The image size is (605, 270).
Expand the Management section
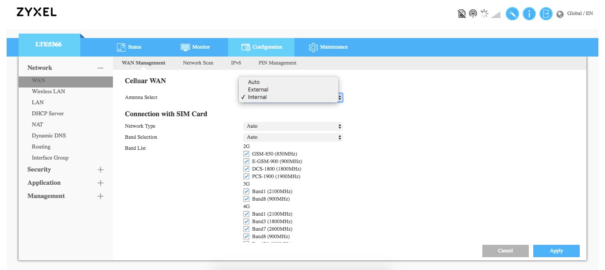(101, 196)
